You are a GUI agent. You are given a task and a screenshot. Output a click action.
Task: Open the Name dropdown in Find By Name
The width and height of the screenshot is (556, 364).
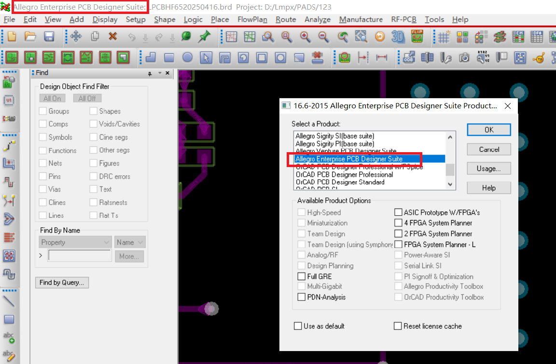(130, 242)
